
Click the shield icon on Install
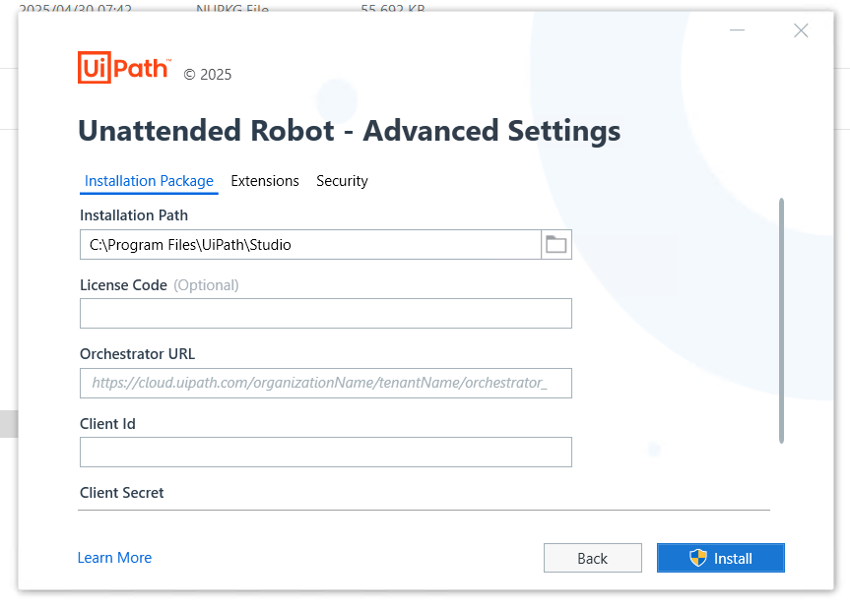coord(698,558)
